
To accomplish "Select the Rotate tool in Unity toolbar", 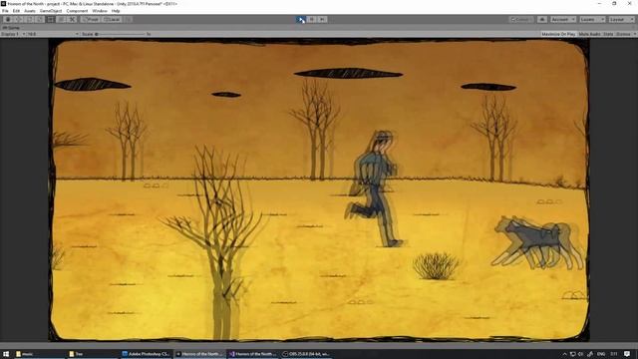I will pyautogui.click(x=29, y=19).
